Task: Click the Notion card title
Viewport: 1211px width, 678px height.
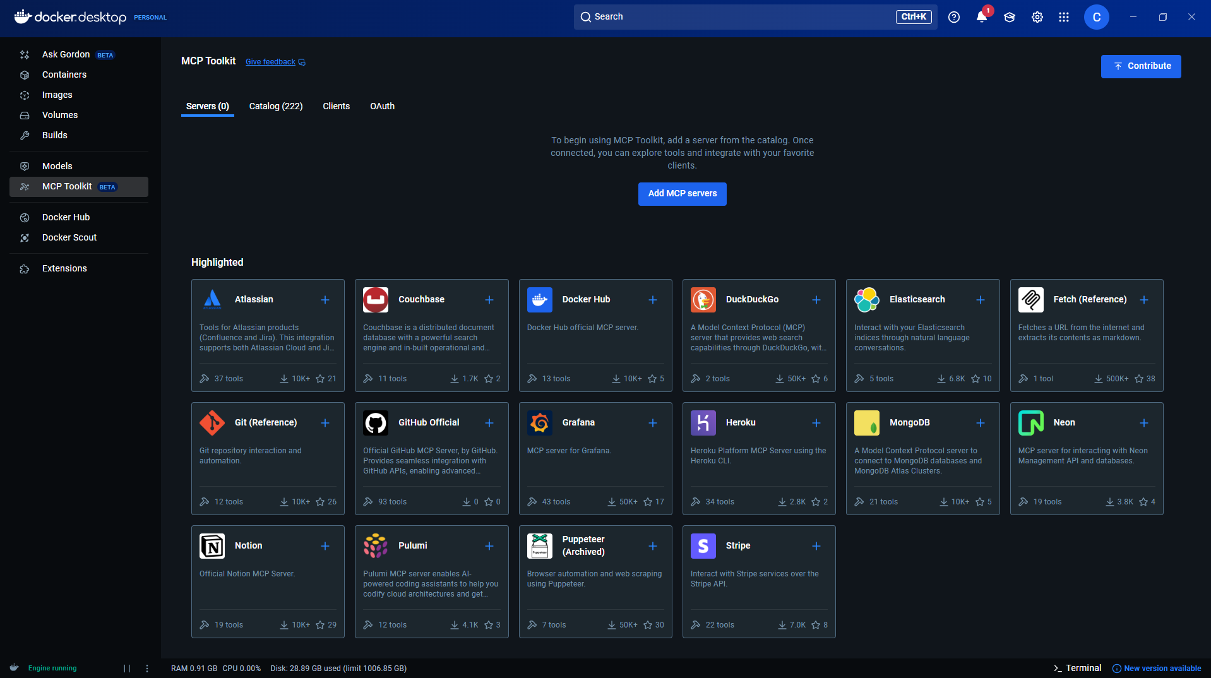Action: point(248,546)
